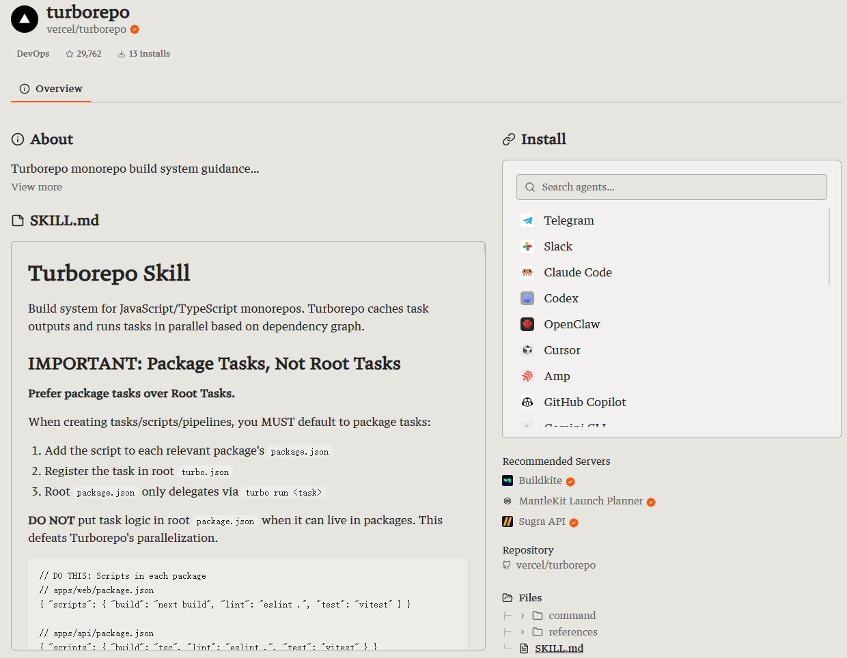Open the vercel/turborepo Repository link

pos(556,565)
